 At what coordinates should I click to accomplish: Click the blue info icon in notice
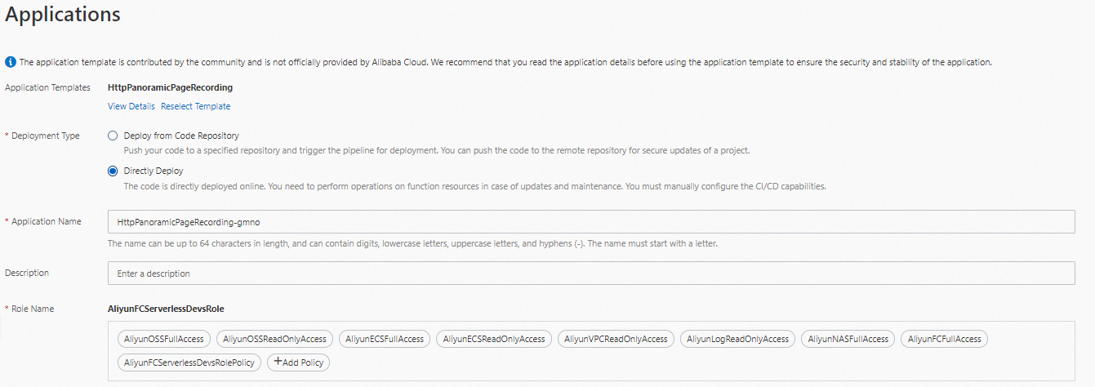11,62
